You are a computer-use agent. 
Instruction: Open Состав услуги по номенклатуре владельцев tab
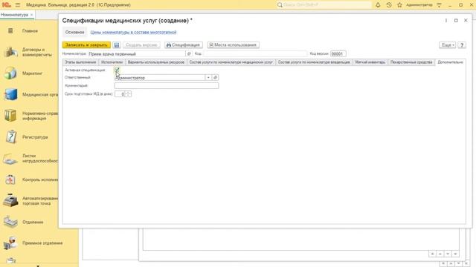[x=314, y=62]
